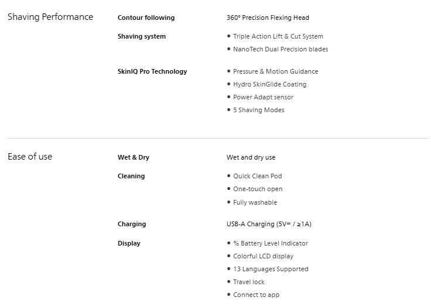Click NanoTech Dual Precision blades item
Viewport: 431px width, 304px height.
tap(281, 49)
